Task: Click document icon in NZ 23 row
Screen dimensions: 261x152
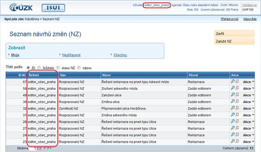Action: (x=237, y=141)
